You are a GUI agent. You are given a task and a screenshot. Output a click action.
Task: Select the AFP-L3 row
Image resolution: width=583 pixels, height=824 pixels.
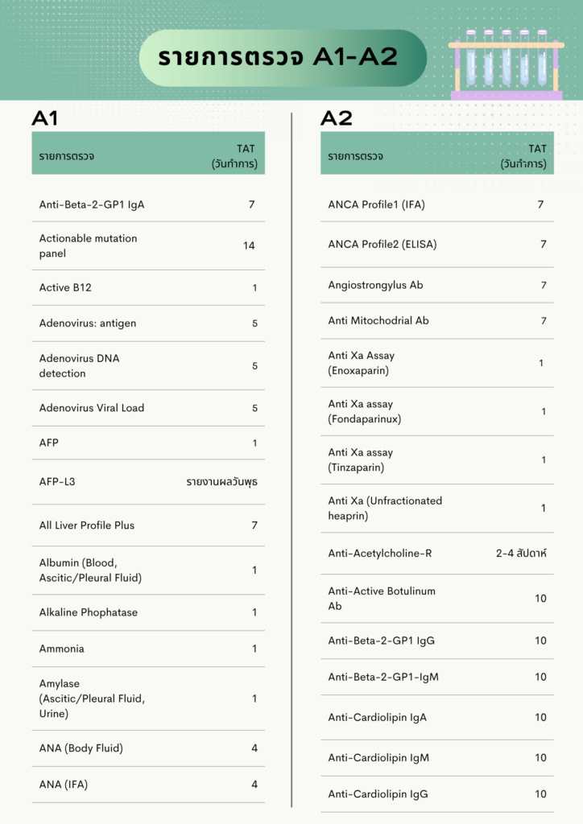(x=148, y=482)
